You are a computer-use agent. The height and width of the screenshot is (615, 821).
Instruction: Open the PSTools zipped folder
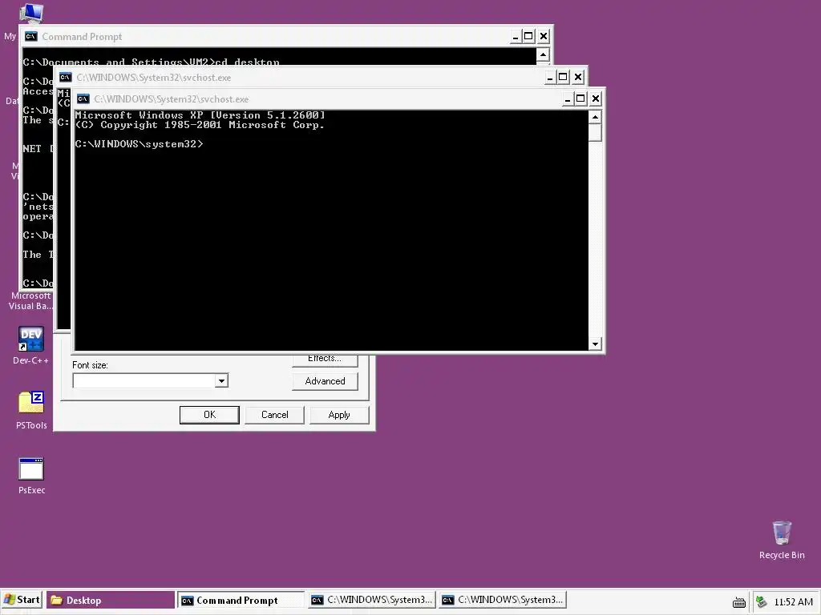[31, 409]
